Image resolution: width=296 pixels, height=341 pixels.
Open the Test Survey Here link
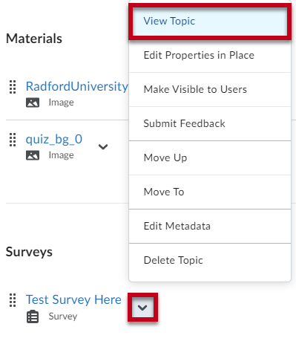click(73, 299)
